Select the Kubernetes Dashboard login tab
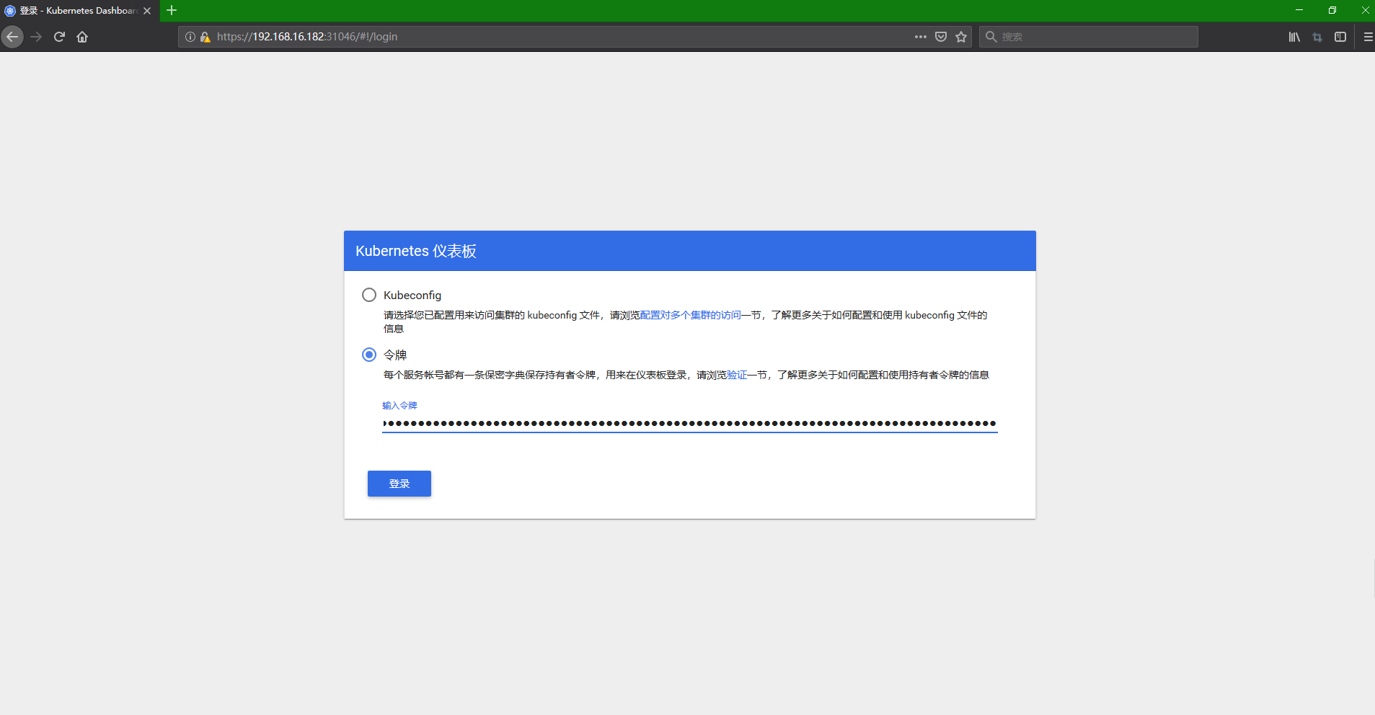 pyautogui.click(x=79, y=11)
